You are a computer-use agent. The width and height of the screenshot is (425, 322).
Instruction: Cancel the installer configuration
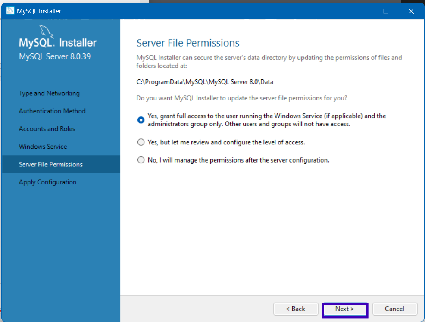tap(395, 309)
